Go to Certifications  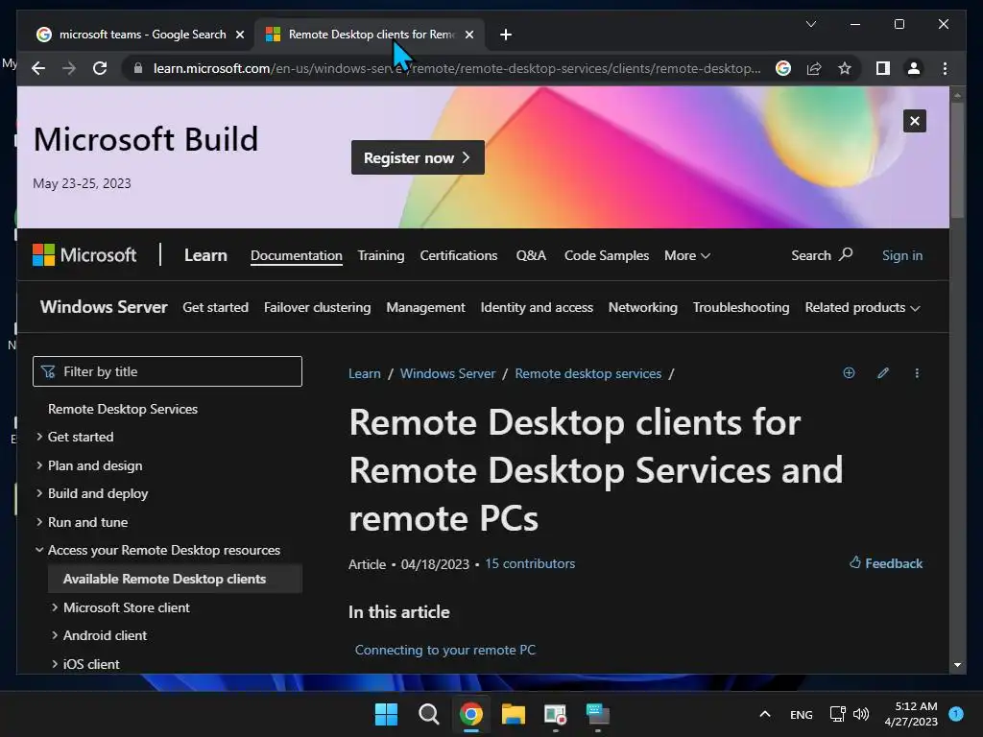point(458,255)
